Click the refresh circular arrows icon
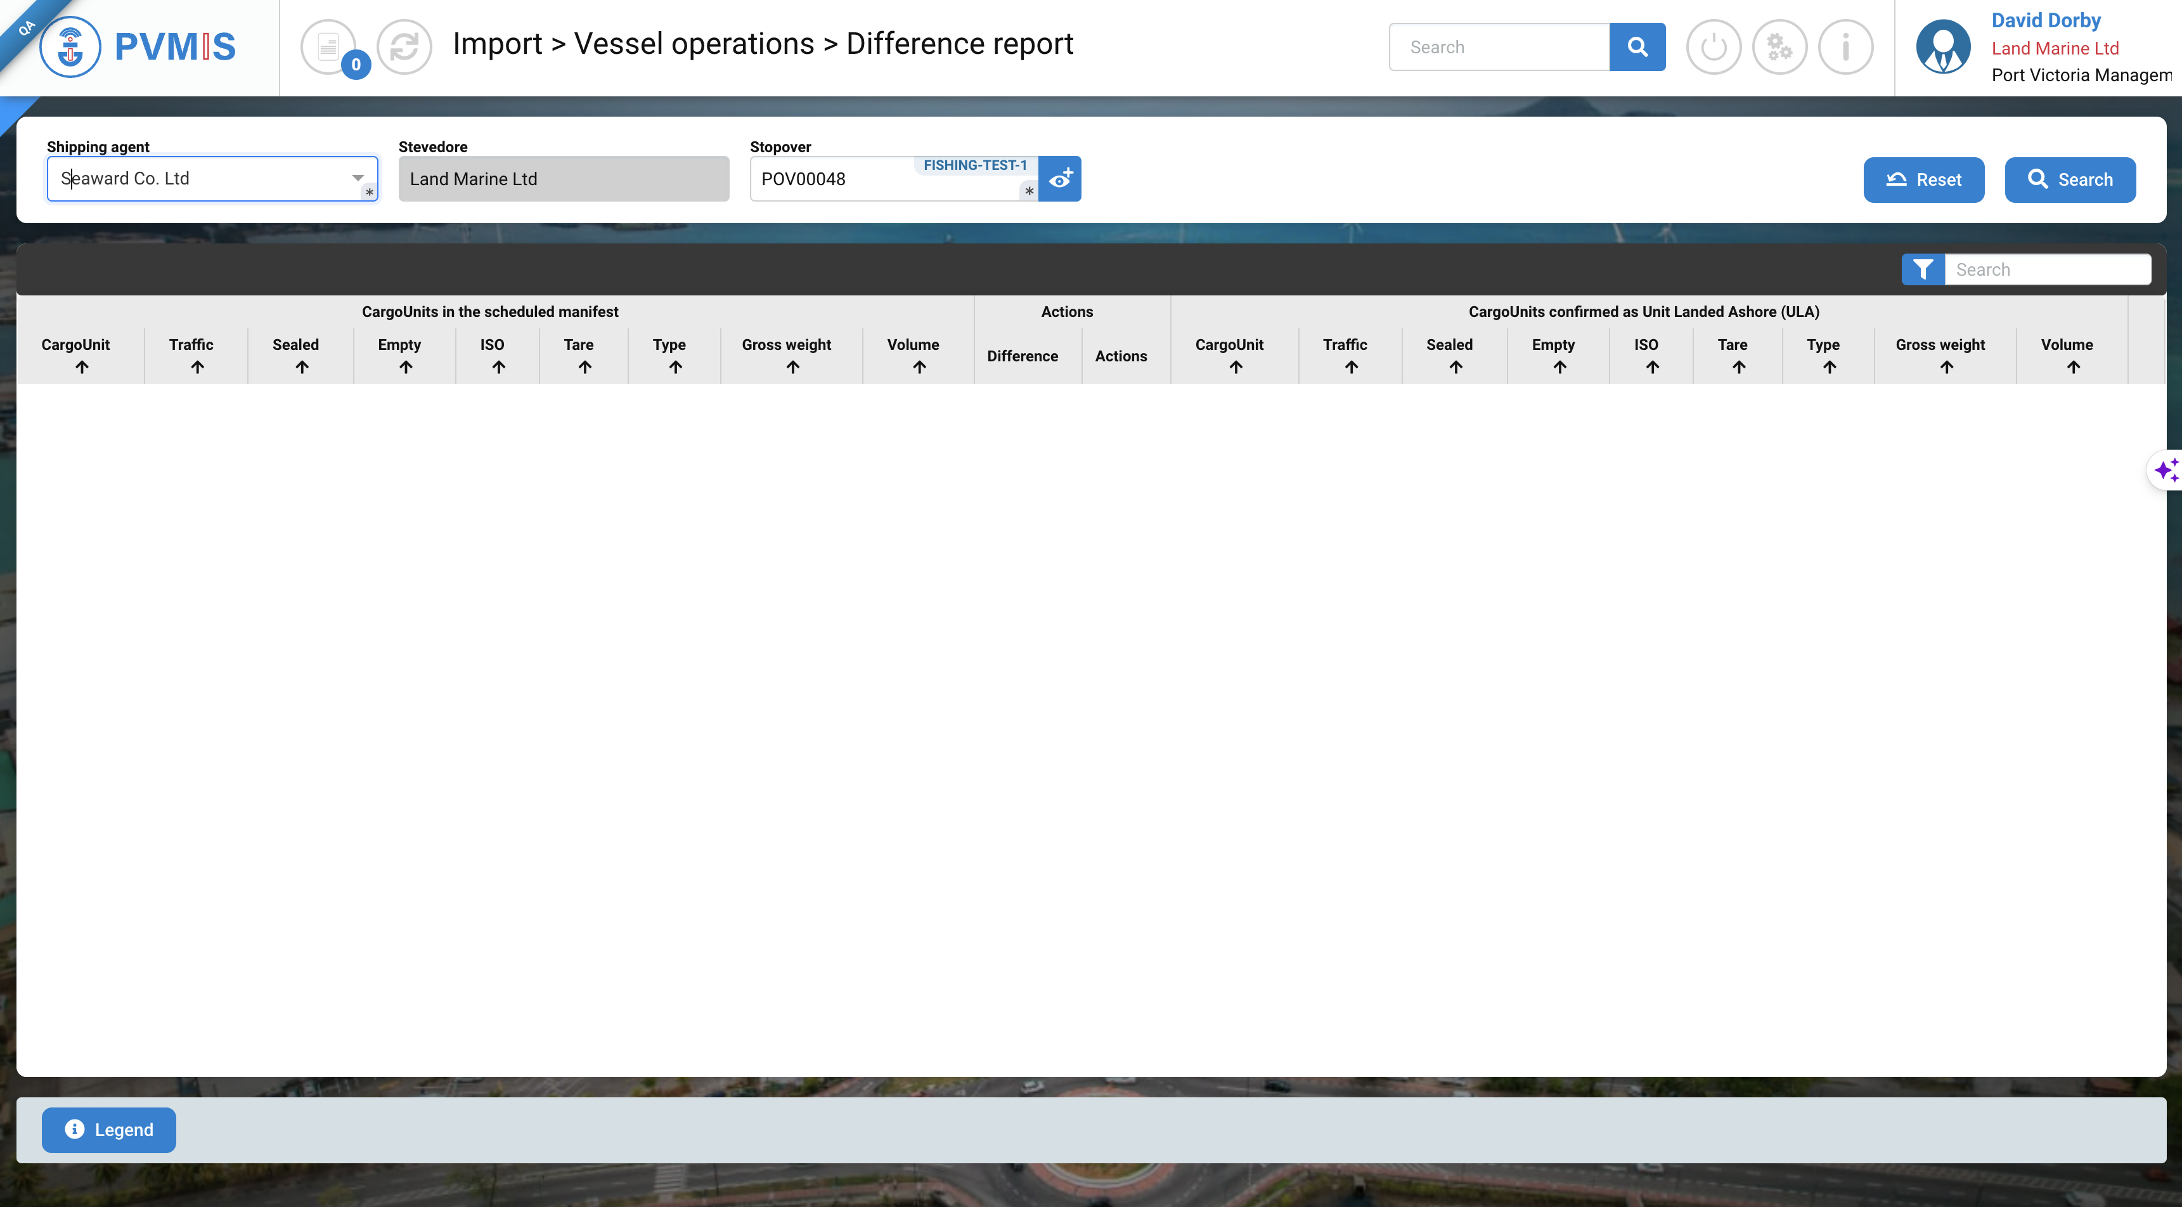This screenshot has height=1207, width=2182. [404, 48]
